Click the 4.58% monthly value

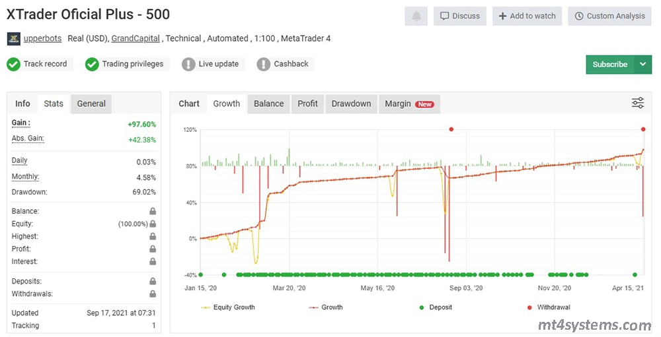tap(146, 177)
